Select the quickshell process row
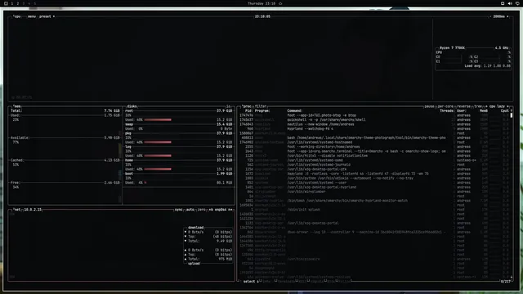The width and height of the screenshot is (523, 294). (375, 120)
